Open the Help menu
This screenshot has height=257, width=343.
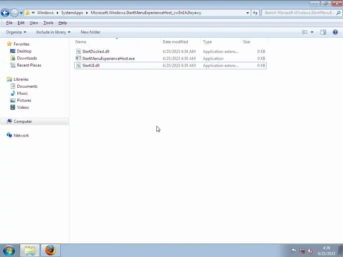point(63,23)
